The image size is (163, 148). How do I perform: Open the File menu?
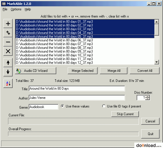(x=5, y=9)
